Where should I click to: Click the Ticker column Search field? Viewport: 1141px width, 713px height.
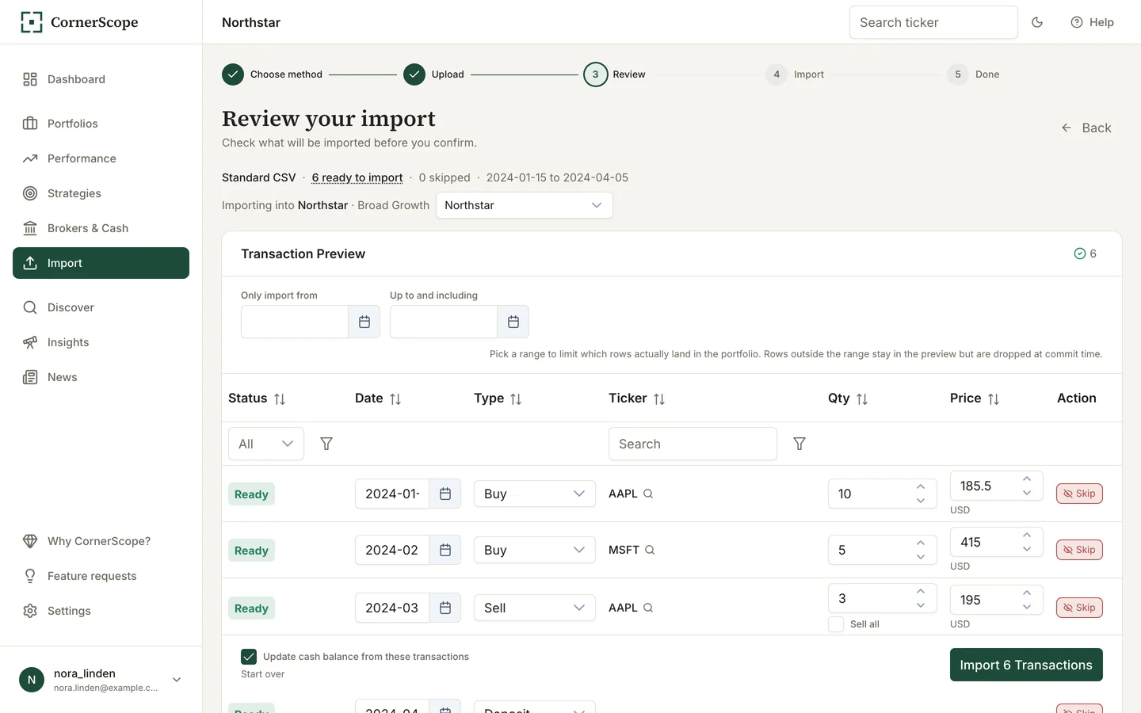(x=693, y=444)
